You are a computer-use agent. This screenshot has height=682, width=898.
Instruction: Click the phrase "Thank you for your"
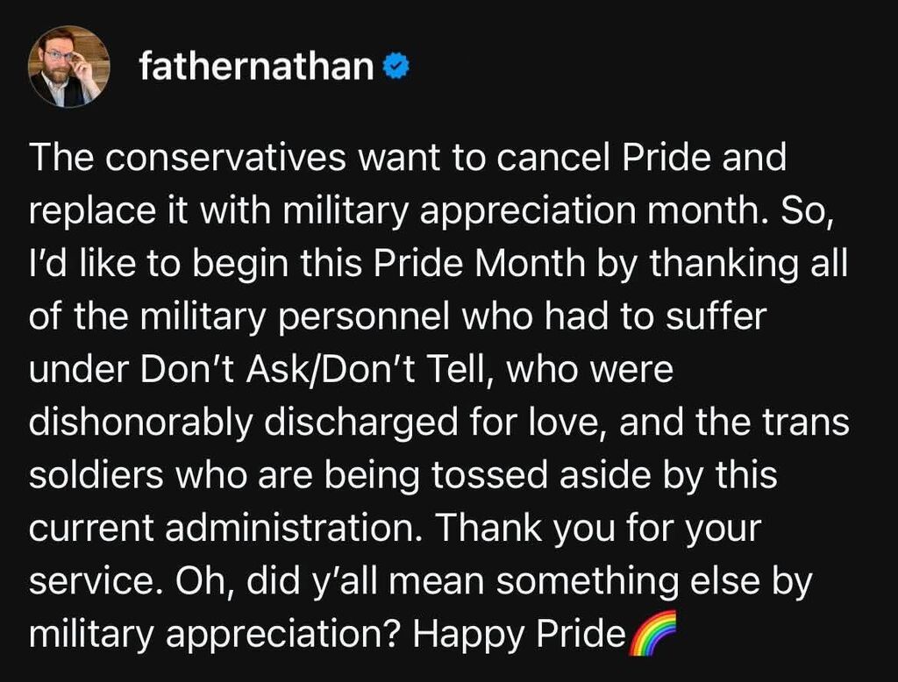[x=599, y=528]
